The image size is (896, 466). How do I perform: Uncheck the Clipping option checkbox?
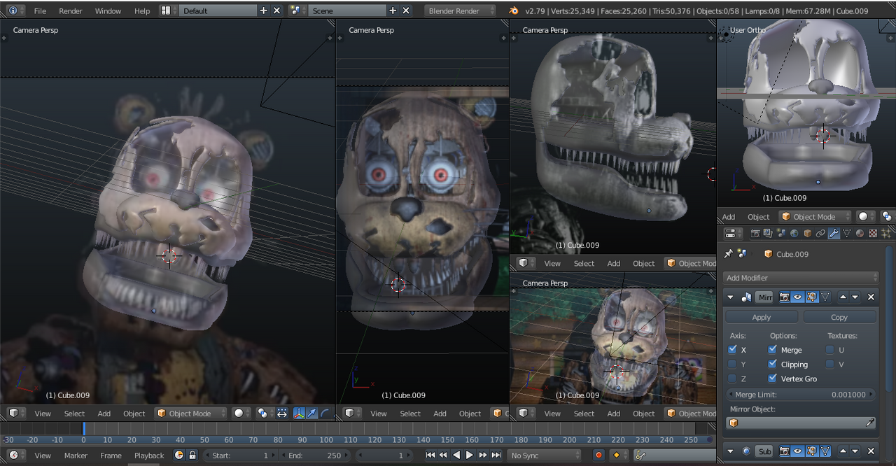click(773, 364)
